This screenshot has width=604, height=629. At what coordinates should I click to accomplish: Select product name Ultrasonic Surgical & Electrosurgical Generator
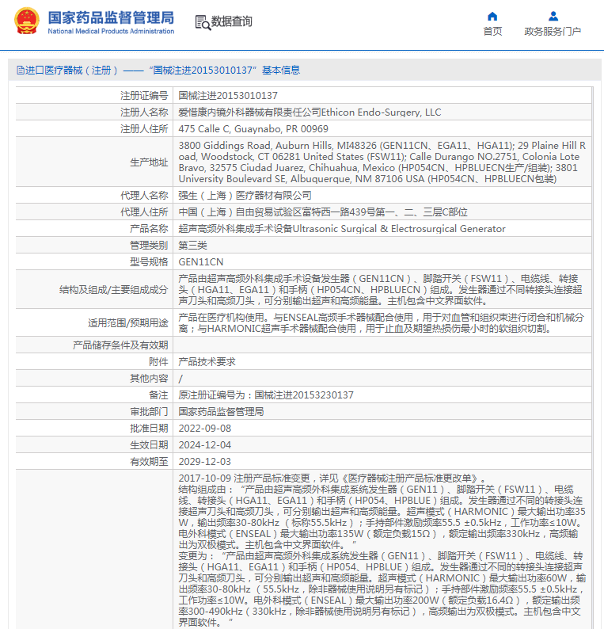click(399, 229)
